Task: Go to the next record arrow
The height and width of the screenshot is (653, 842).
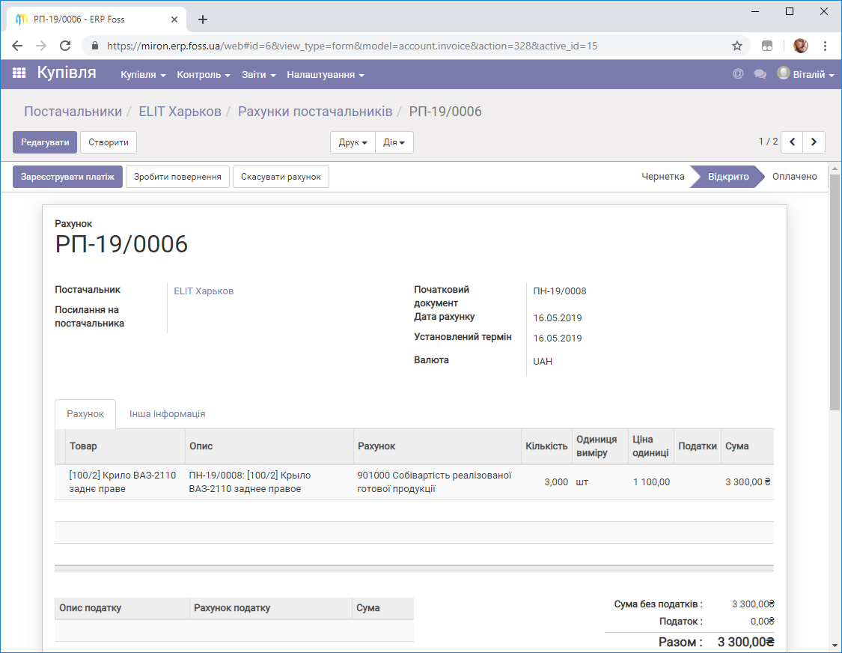Action: click(x=814, y=142)
